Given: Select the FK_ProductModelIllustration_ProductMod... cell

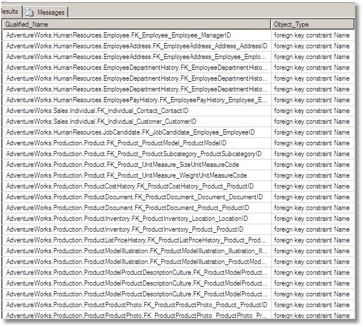Looking at the screenshot, I should coord(136,262).
